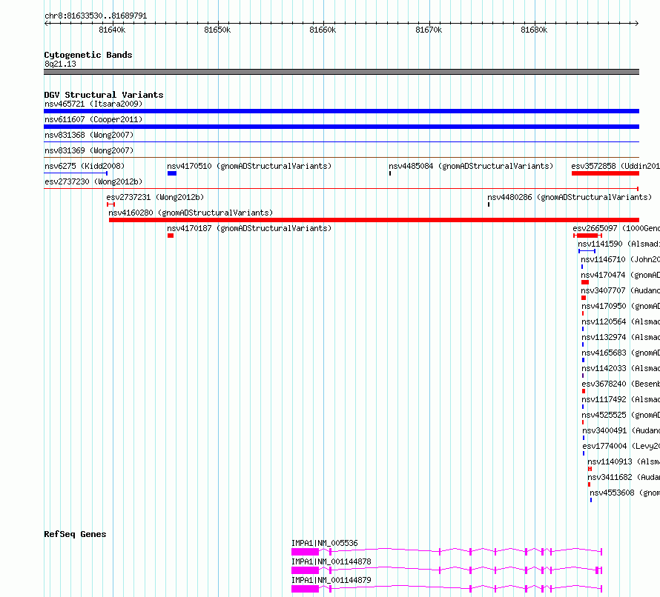Open the esv2737230 (Wong2012b) label

tap(93, 181)
